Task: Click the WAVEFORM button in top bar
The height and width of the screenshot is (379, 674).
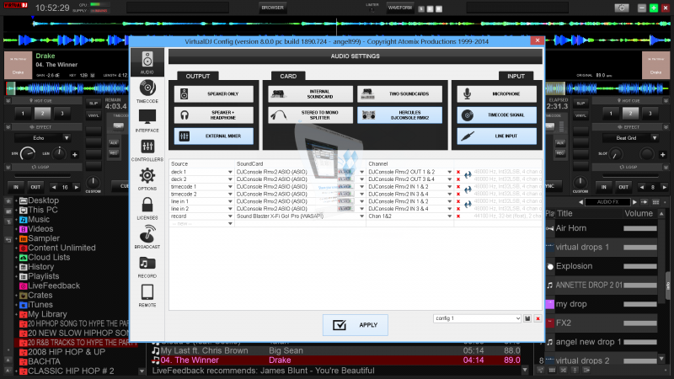Action: coord(399,8)
